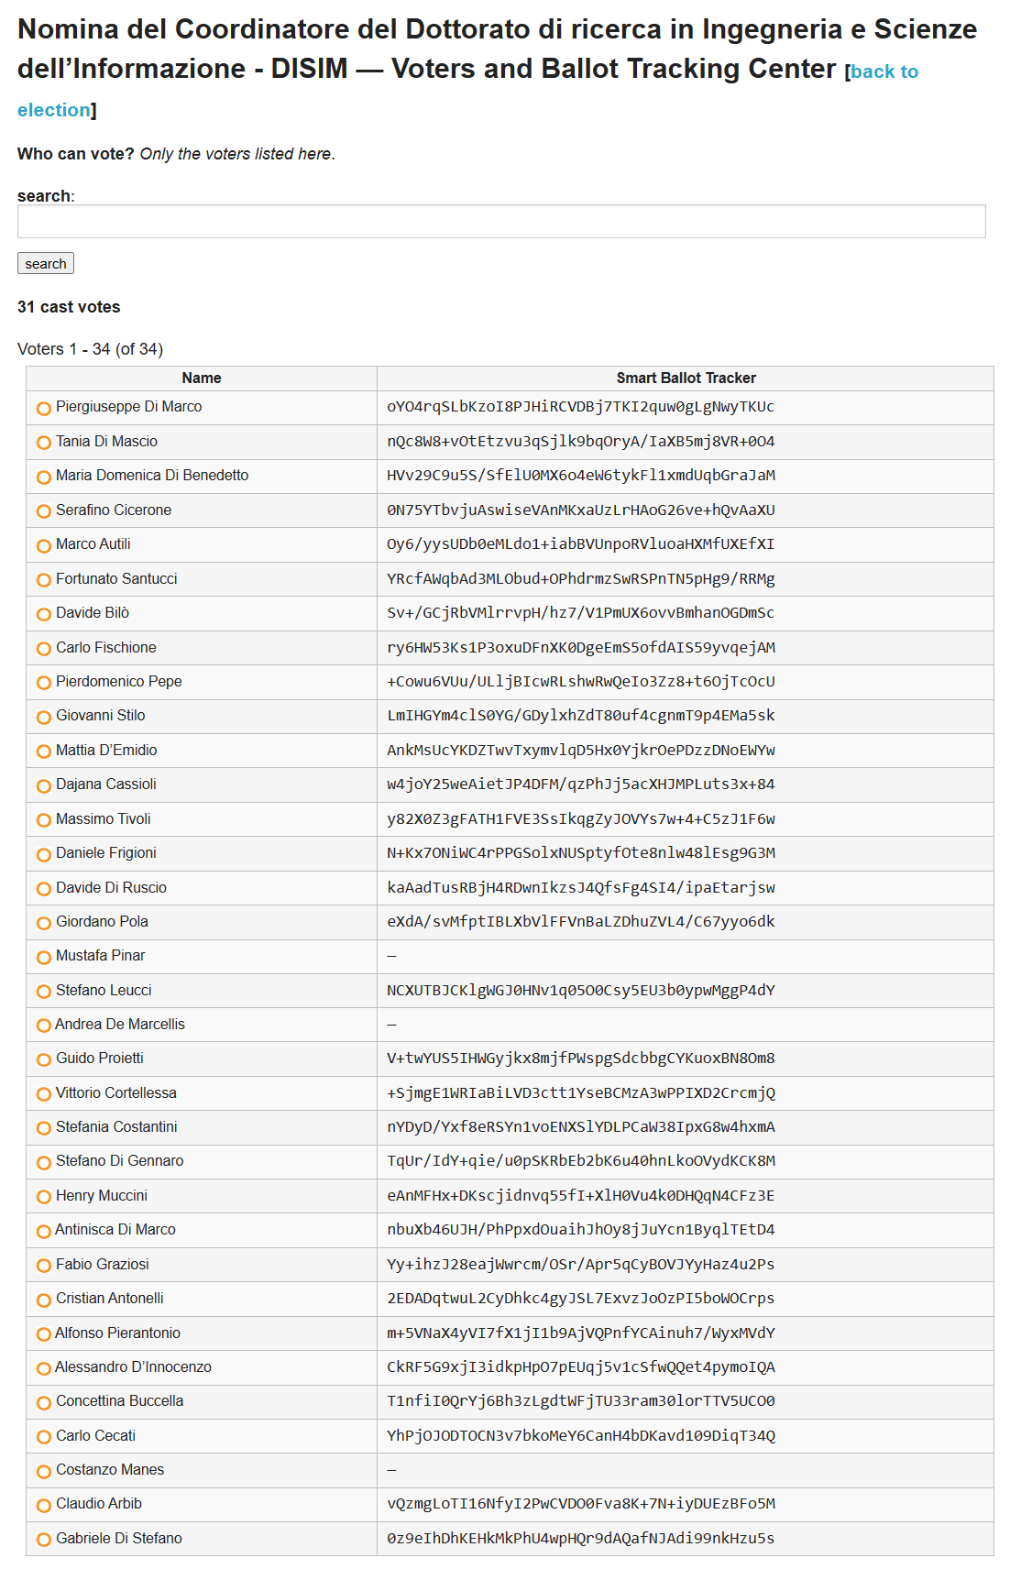Click the ballot tracker for Carlo Cecati

tap(581, 1436)
